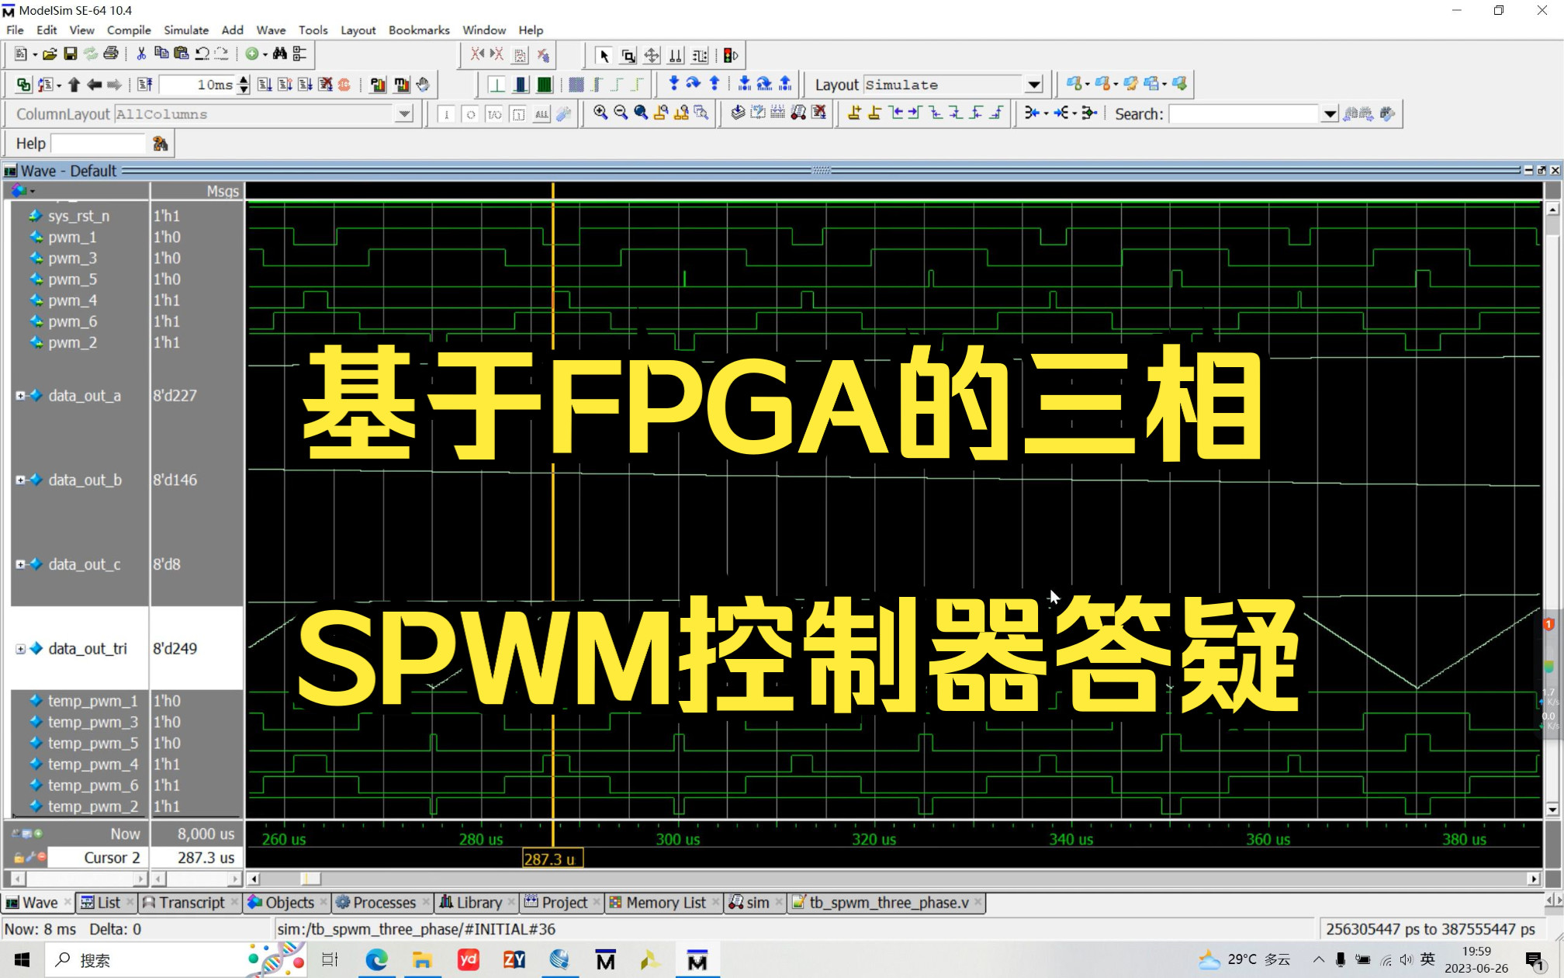
Task: Click the Run-All icon
Action: click(305, 85)
